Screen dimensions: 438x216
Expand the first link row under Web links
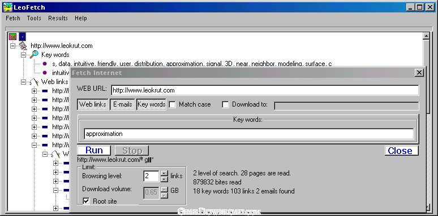[34, 91]
